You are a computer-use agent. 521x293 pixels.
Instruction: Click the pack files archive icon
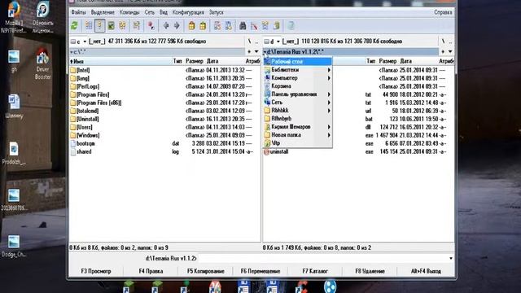click(191, 25)
